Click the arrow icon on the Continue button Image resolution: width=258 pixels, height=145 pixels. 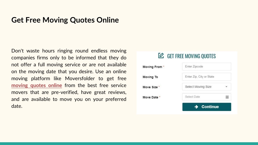pos(196,107)
